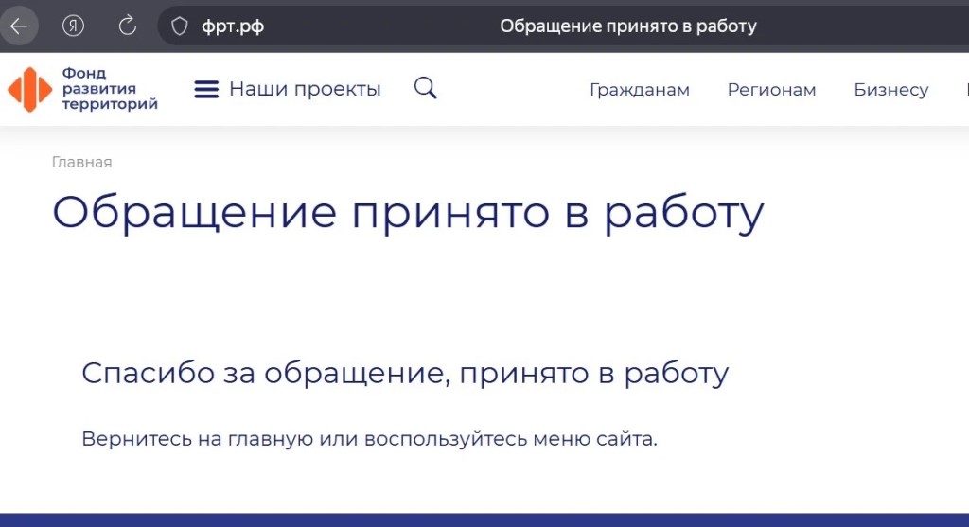Open the Yandex home button
Screen dimensions: 969x527
click(x=73, y=26)
